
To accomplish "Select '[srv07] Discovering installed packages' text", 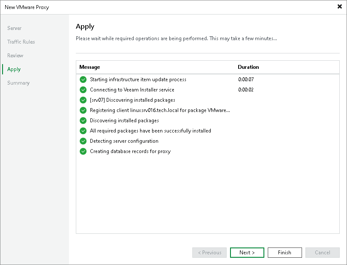I will pyautogui.click(x=132, y=100).
